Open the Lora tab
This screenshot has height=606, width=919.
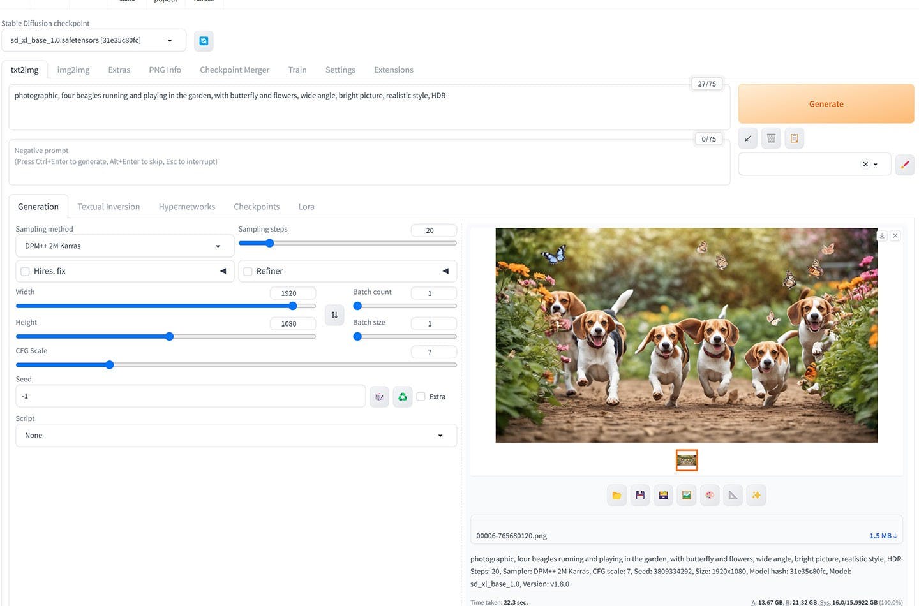tap(306, 207)
